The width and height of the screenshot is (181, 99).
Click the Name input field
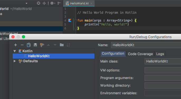click(x=146, y=45)
